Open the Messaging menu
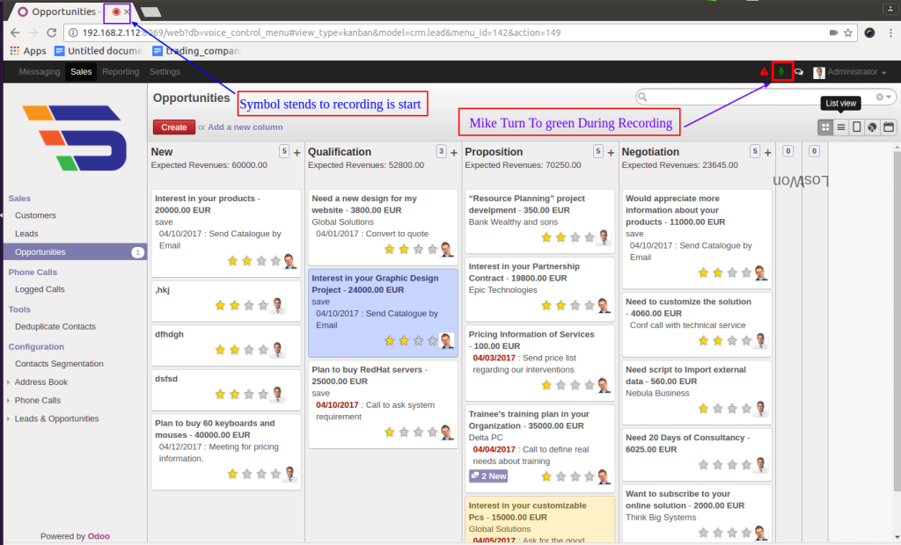 [40, 72]
